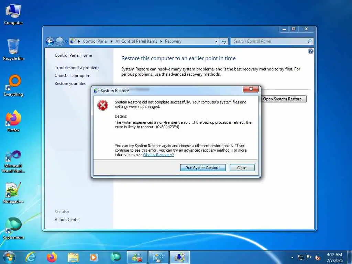Viewport: 352px width, 264px height.
Task: Select the Microsoft Visual Studio desktop shortcut
Action: click(x=13, y=162)
